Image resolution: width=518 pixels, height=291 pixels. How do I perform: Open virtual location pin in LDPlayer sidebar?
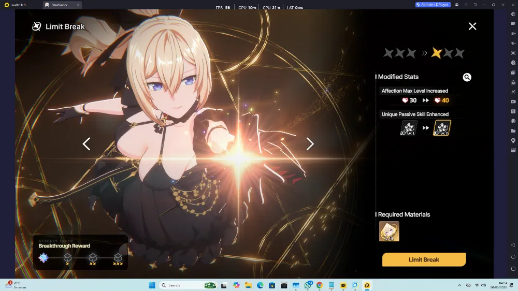(x=513, y=141)
